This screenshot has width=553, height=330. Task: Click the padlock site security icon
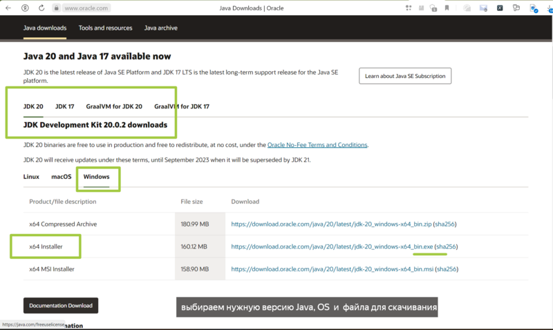click(57, 8)
